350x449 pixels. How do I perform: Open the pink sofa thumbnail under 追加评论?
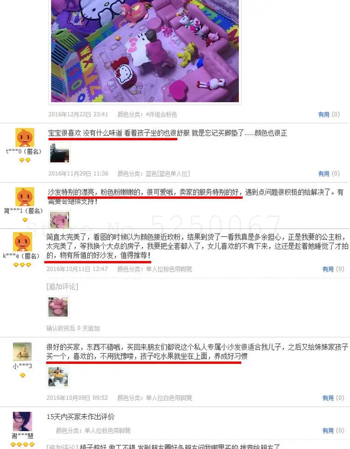pyautogui.click(x=58, y=307)
